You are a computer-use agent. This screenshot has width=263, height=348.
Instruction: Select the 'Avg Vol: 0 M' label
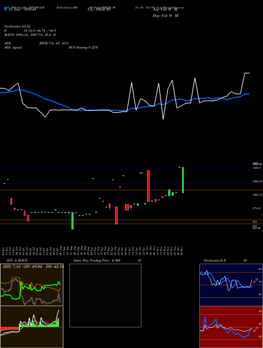165,9
